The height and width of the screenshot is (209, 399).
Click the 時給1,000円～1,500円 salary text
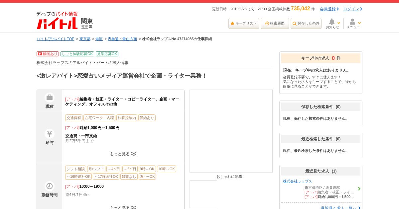point(99,128)
